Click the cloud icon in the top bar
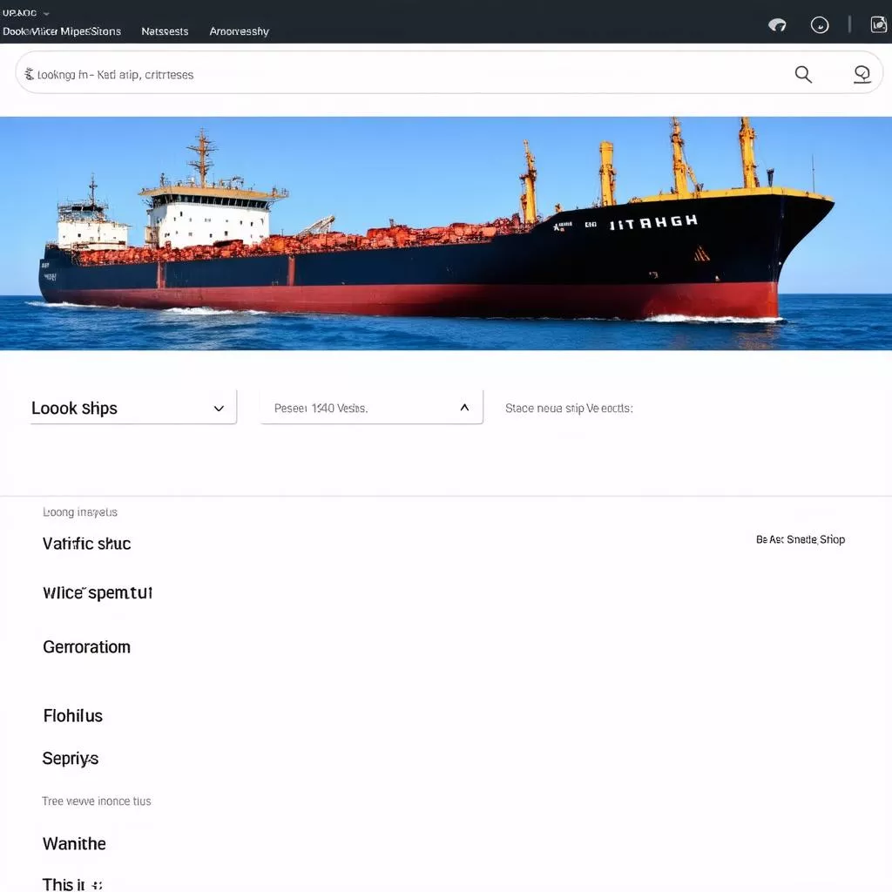Viewport: 892px width, 892px height. (x=777, y=24)
